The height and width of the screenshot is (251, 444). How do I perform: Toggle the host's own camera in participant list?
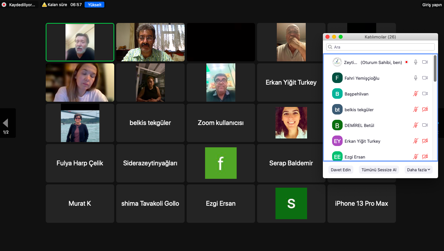point(425,62)
